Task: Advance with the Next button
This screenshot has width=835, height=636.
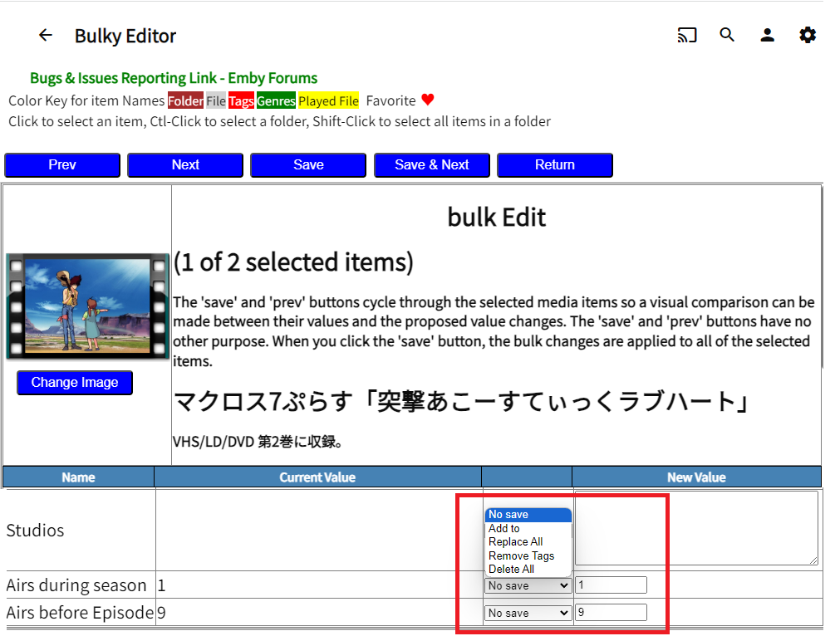Action: 184,164
